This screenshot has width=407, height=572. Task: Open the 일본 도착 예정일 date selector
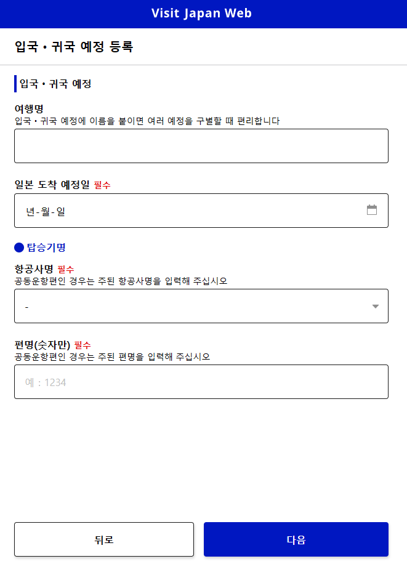tap(201, 210)
